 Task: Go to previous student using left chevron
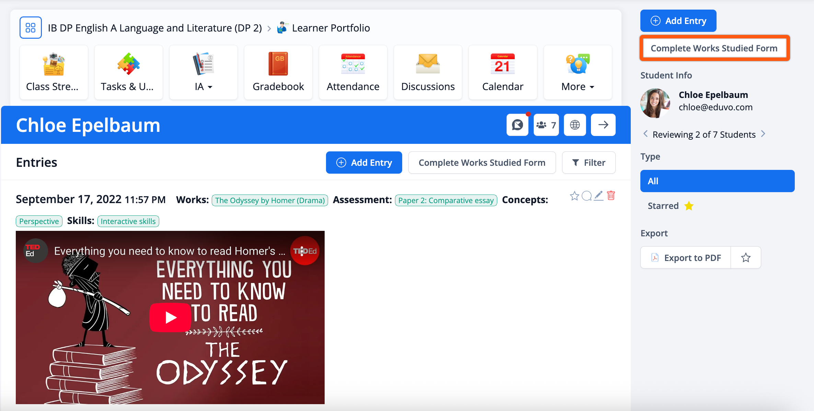(646, 134)
